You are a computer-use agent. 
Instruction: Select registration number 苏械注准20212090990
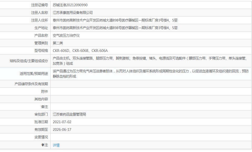tap(70, 5)
